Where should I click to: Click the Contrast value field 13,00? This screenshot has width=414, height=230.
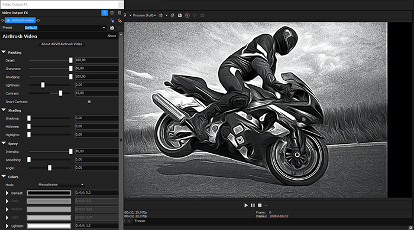96,93
